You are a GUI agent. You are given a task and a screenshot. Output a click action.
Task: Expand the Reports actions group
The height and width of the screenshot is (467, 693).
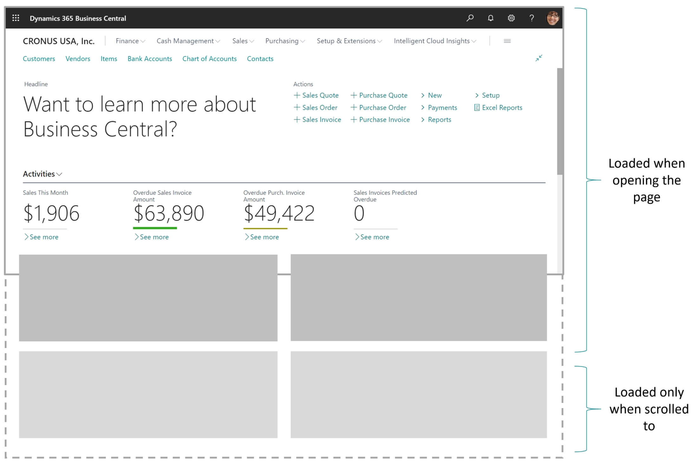pyautogui.click(x=436, y=119)
